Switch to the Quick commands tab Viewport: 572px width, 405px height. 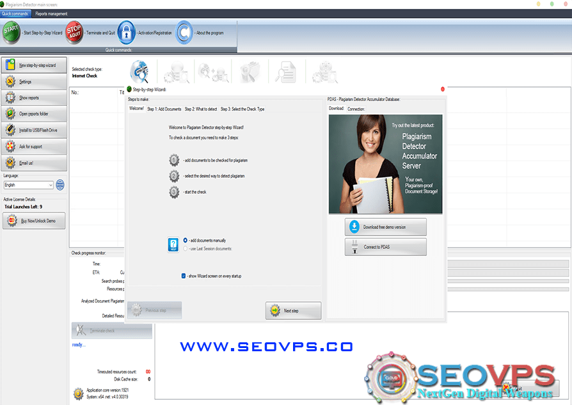(x=15, y=14)
